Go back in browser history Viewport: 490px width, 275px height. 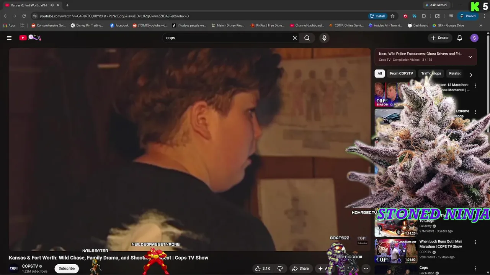[5, 16]
